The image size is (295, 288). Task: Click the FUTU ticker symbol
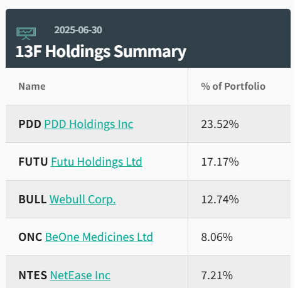(x=33, y=162)
